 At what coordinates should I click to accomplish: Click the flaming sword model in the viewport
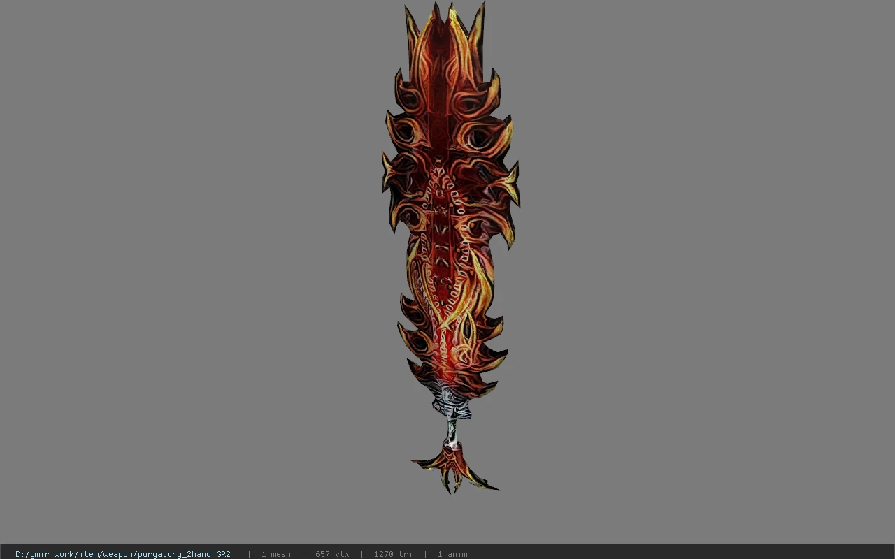pyautogui.click(x=451, y=248)
